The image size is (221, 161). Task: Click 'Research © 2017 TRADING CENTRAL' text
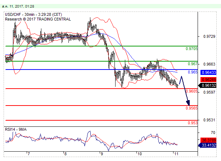[x=38, y=19]
